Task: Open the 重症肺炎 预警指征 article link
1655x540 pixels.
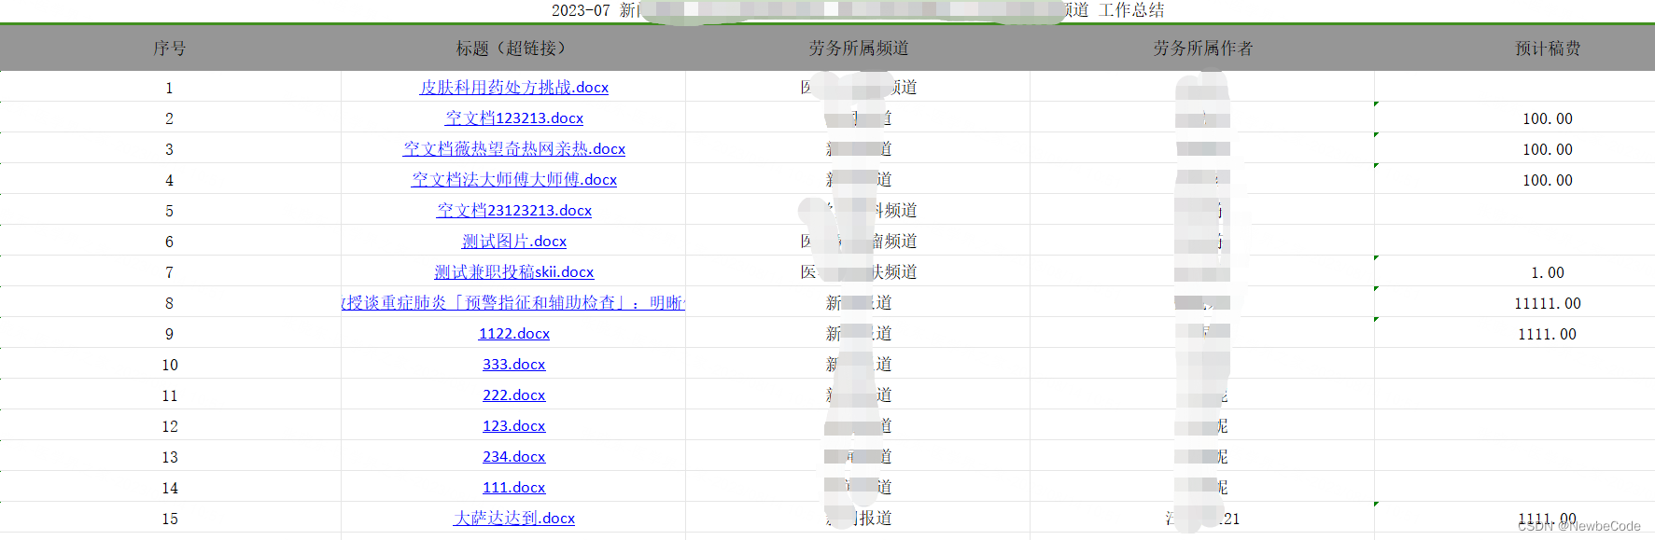Action: [x=513, y=303]
